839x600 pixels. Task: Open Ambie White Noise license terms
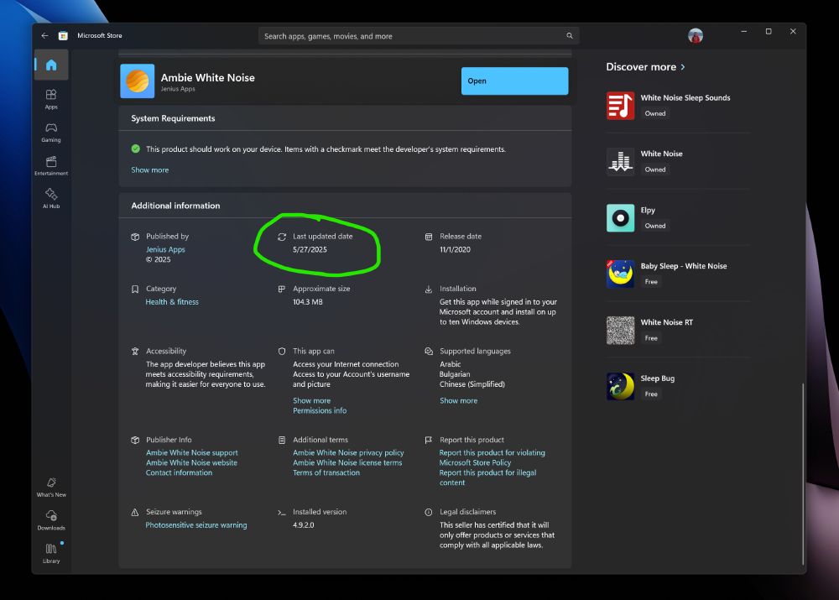pos(347,462)
